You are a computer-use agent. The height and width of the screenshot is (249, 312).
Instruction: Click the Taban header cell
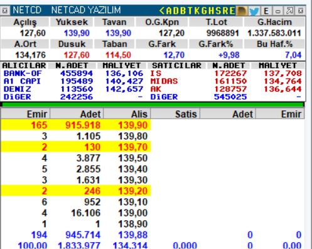[114, 44]
